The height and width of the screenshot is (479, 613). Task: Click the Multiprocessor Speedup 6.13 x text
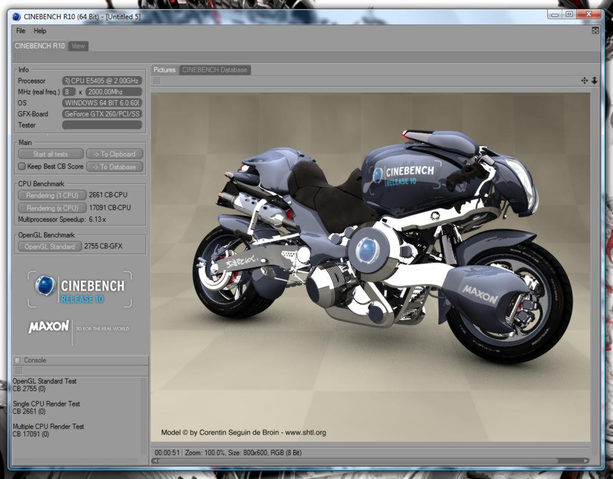(x=62, y=219)
